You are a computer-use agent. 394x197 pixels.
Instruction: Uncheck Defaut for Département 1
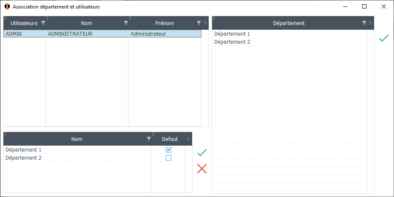point(168,149)
